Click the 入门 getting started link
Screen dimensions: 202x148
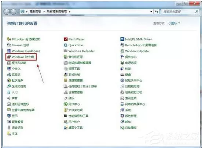point(15,93)
